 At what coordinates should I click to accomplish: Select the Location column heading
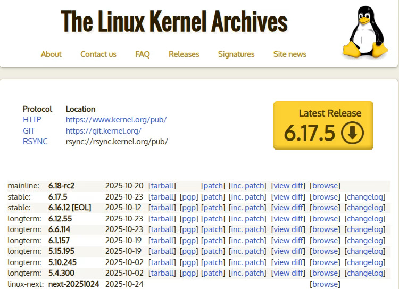click(x=80, y=109)
